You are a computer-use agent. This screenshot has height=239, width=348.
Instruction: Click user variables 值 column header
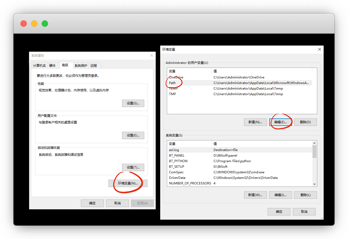pos(262,71)
